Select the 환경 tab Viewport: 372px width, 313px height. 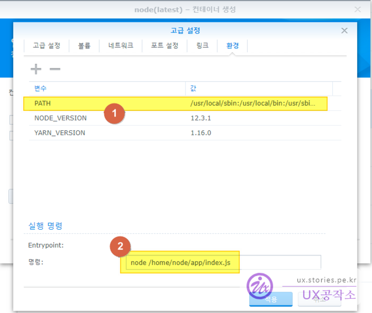[x=232, y=45]
